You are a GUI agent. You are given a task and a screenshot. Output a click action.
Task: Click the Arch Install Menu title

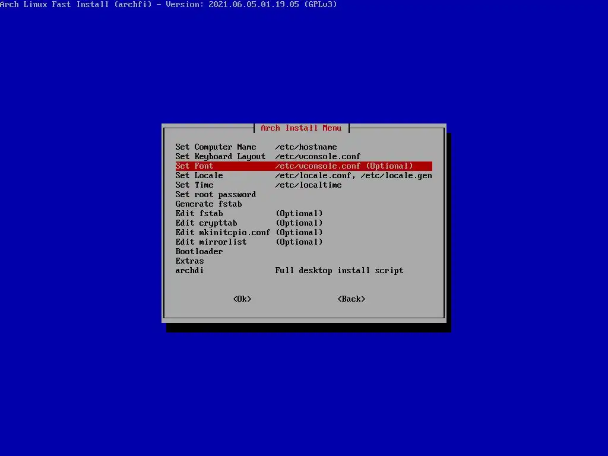tap(301, 128)
